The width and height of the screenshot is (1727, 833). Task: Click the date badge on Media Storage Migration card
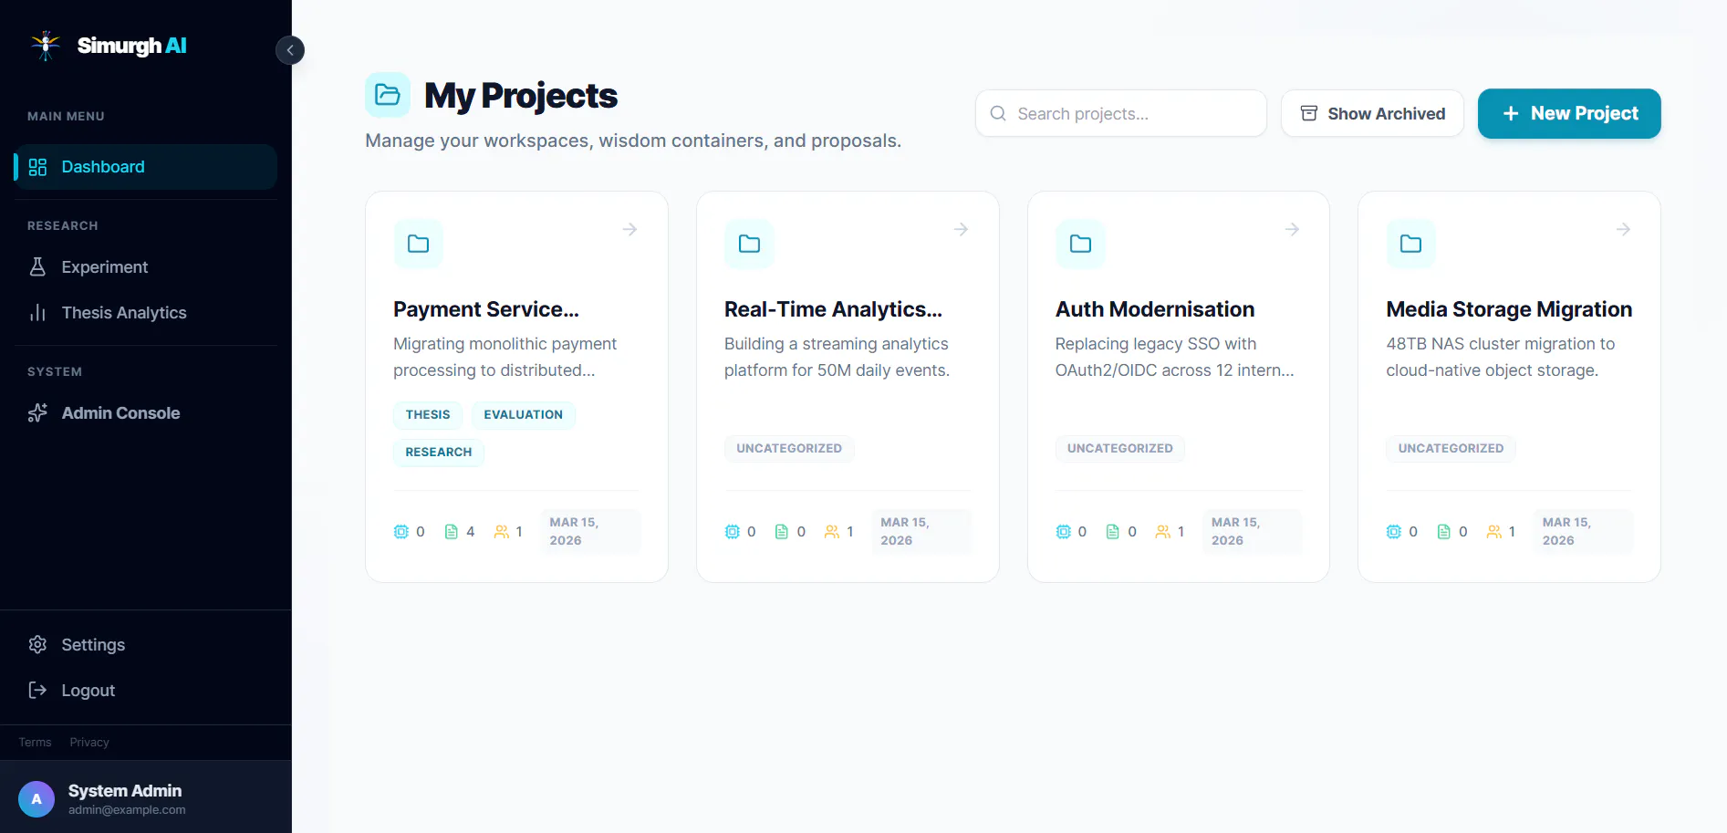[x=1583, y=531]
